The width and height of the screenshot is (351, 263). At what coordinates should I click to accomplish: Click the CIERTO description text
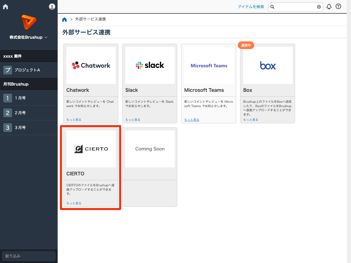pyautogui.click(x=90, y=189)
